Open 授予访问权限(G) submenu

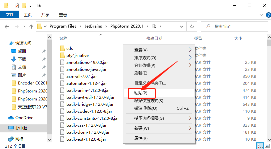point(159,118)
